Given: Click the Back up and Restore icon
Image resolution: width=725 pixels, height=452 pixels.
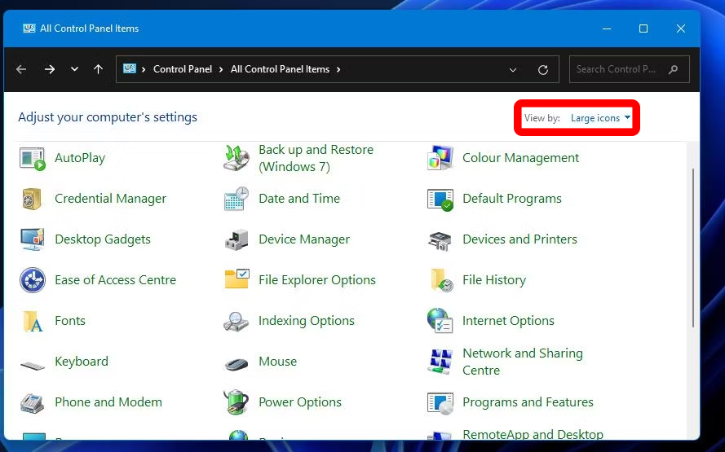Looking at the screenshot, I should tap(237, 158).
